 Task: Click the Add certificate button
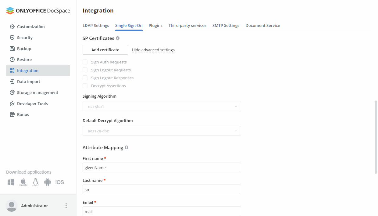105,49
